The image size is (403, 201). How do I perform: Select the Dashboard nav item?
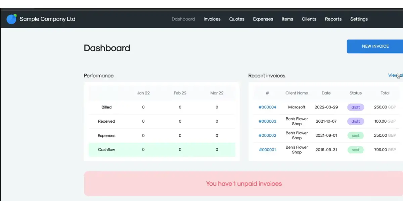coord(183,19)
